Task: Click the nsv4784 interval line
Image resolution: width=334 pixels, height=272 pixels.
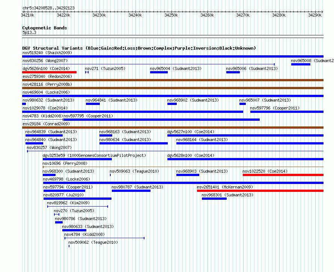Action: pos(105,238)
